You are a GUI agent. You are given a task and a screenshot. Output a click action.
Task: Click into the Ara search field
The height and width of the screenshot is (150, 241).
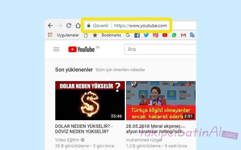(160, 49)
